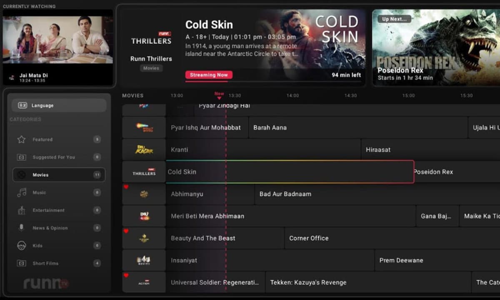Open the Language filter dropdown
This screenshot has height=300, width=500.
(59, 105)
